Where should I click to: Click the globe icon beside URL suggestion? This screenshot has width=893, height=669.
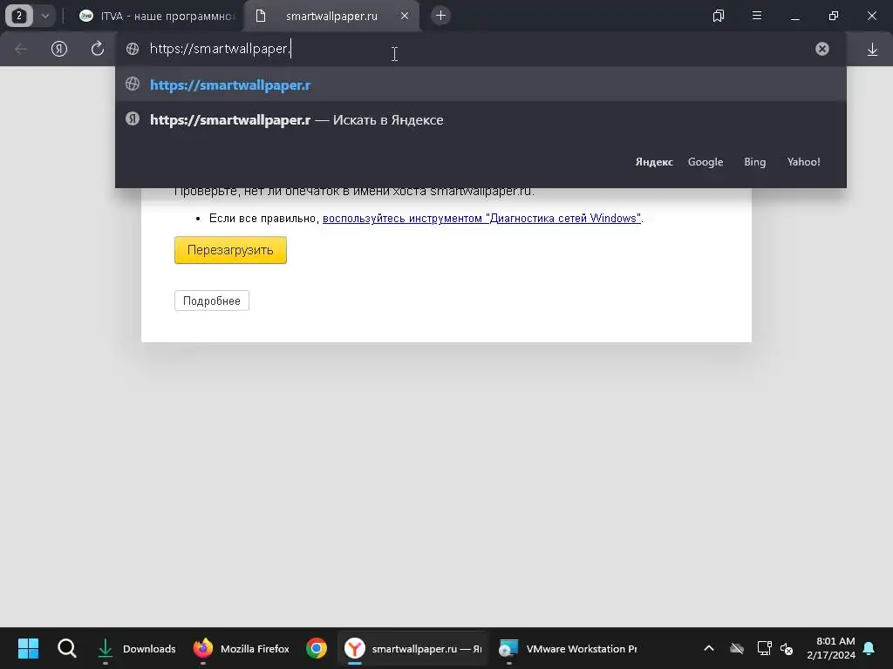pos(133,84)
